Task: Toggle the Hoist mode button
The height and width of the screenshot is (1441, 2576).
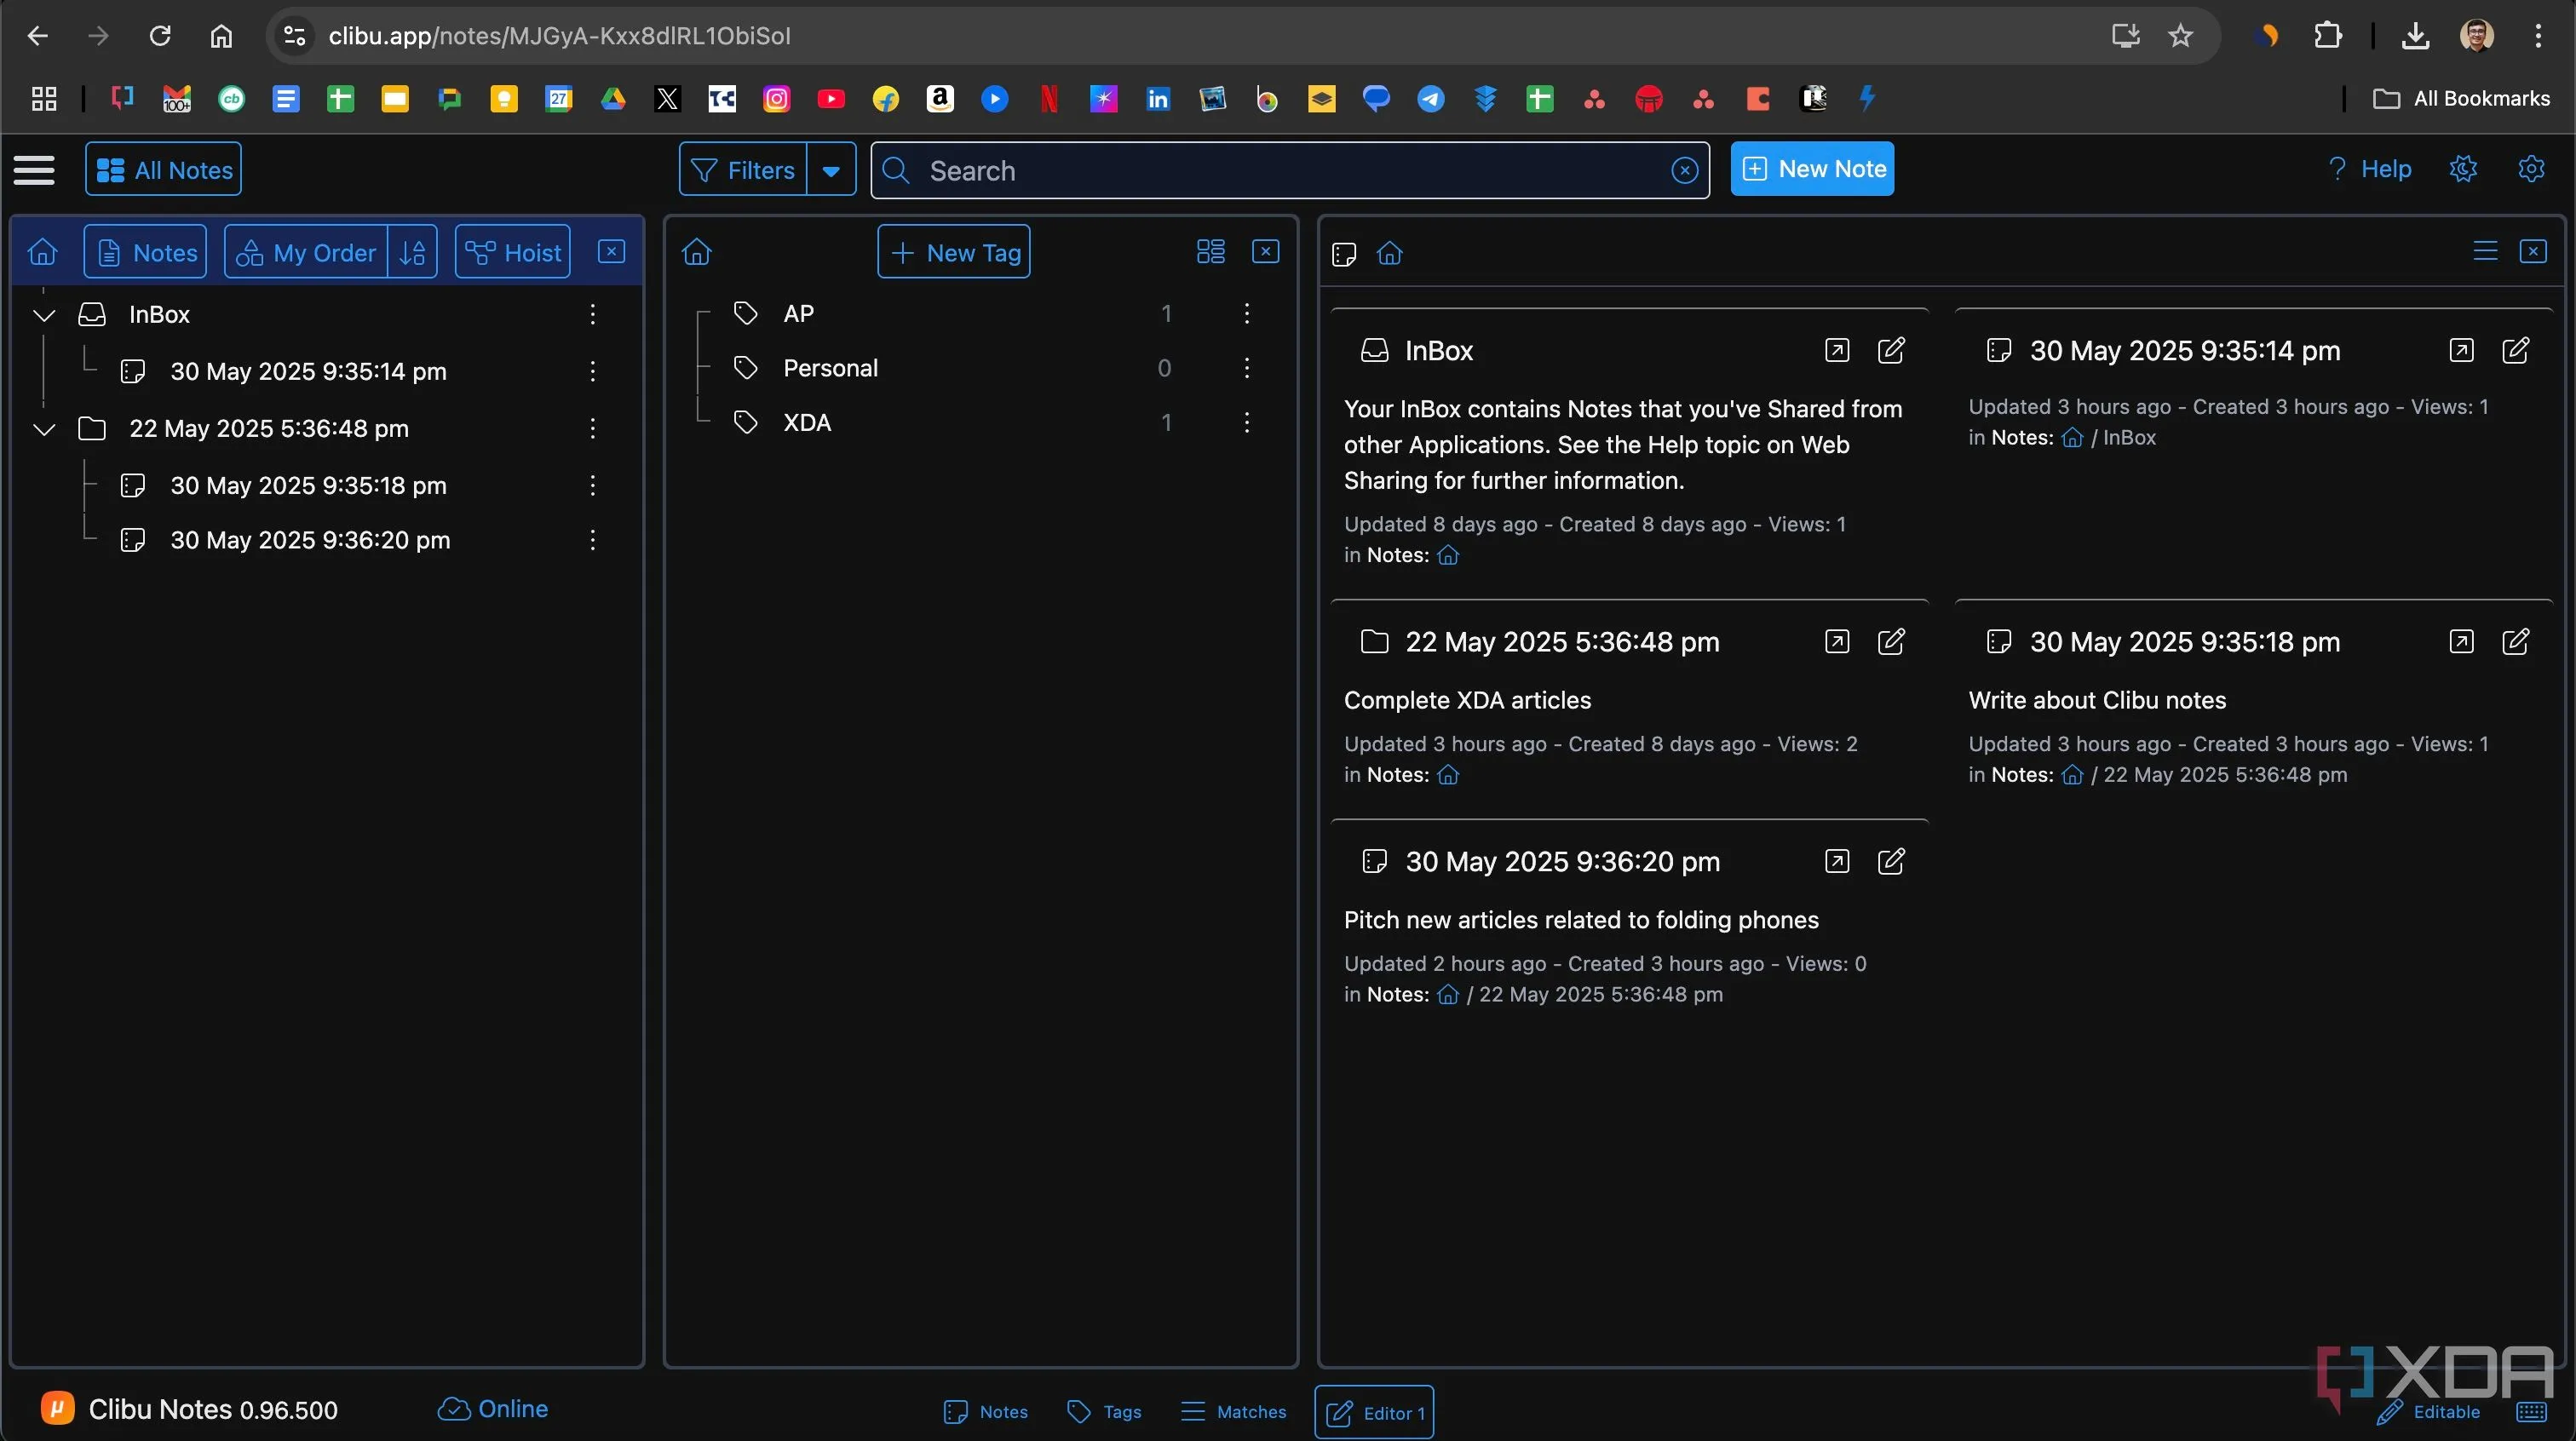Action: click(x=513, y=252)
